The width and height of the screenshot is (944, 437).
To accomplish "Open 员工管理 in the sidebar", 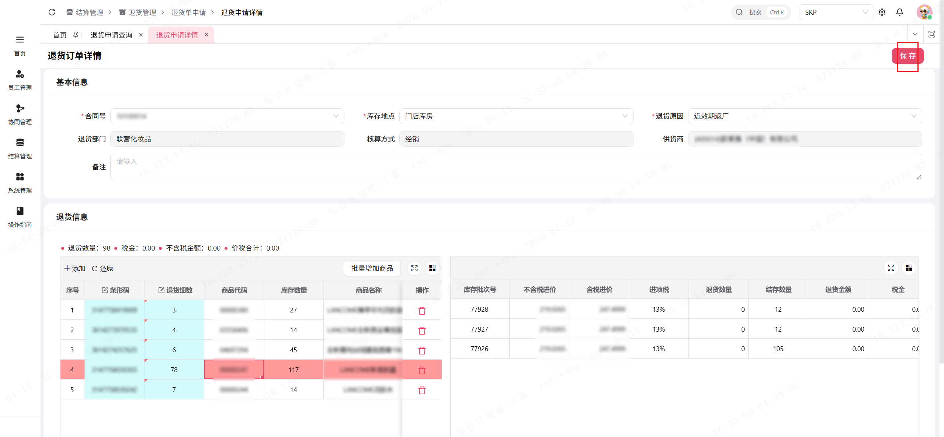I will click(20, 80).
